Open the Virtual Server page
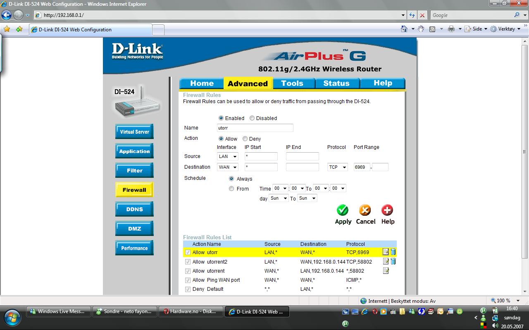Viewport: 529px width, 330px height. click(134, 132)
